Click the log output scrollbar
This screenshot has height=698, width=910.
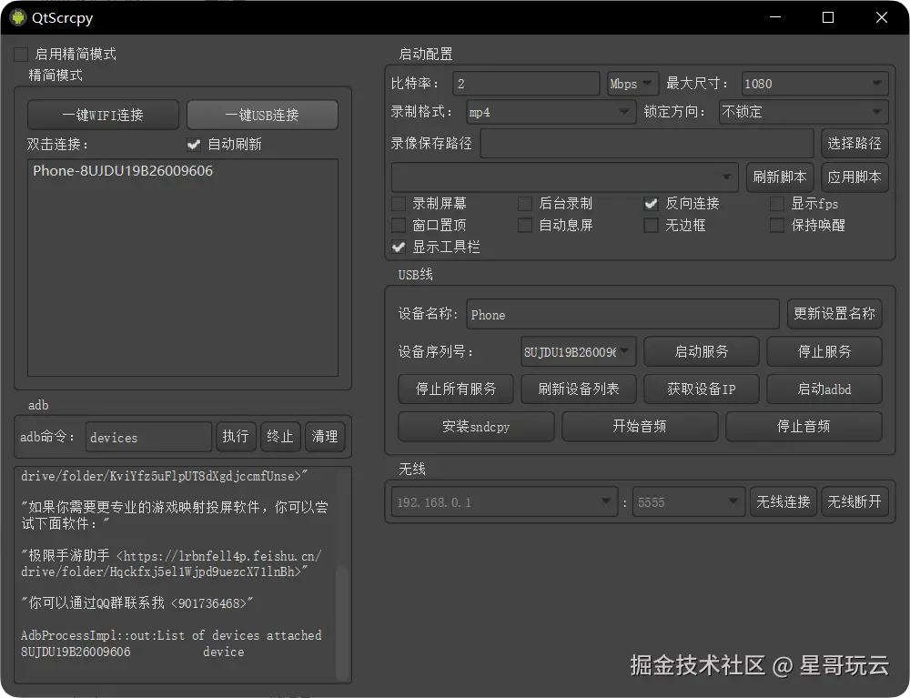pos(342,622)
